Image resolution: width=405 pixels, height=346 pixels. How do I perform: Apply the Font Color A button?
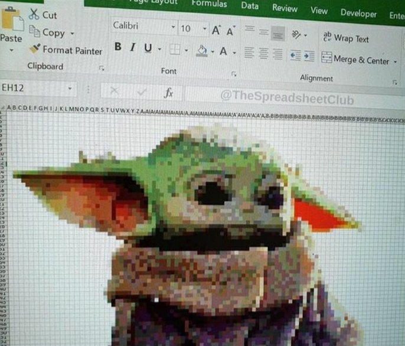223,51
